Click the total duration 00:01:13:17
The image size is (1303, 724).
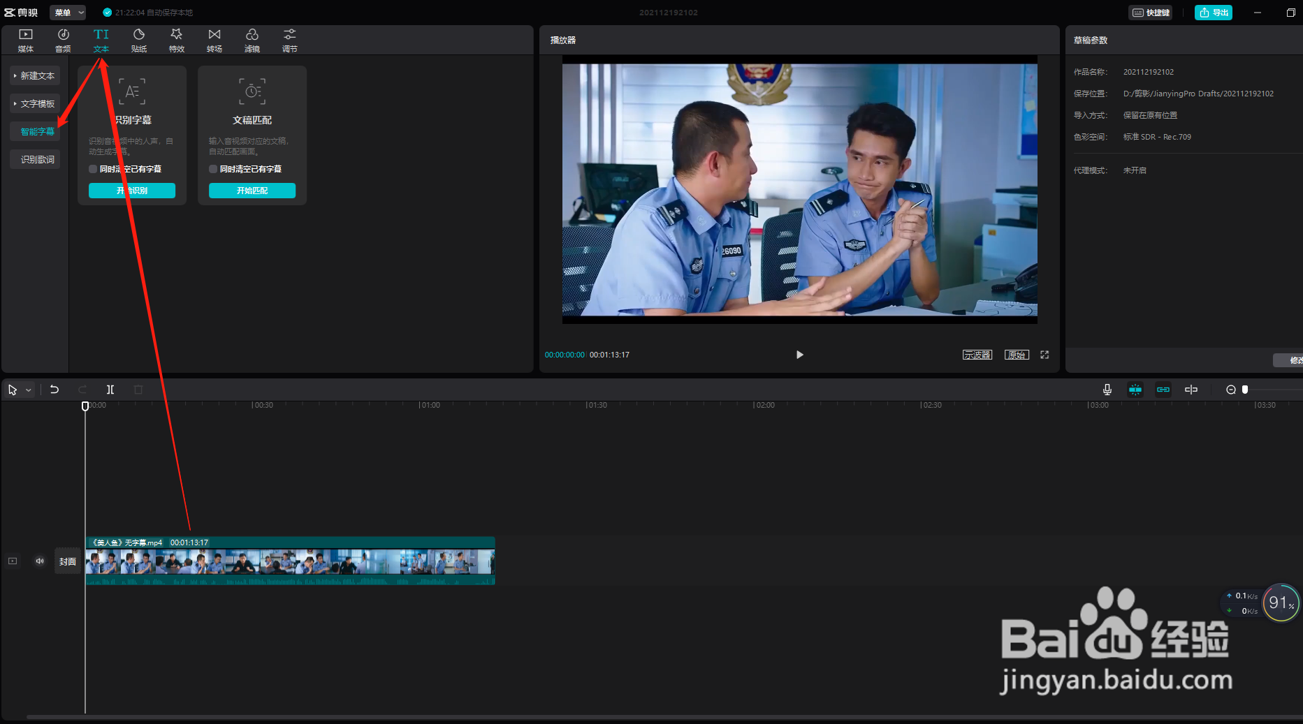click(x=609, y=355)
